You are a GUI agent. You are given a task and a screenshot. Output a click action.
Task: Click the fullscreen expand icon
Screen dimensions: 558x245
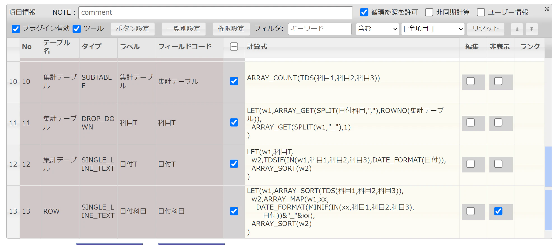(x=547, y=9)
